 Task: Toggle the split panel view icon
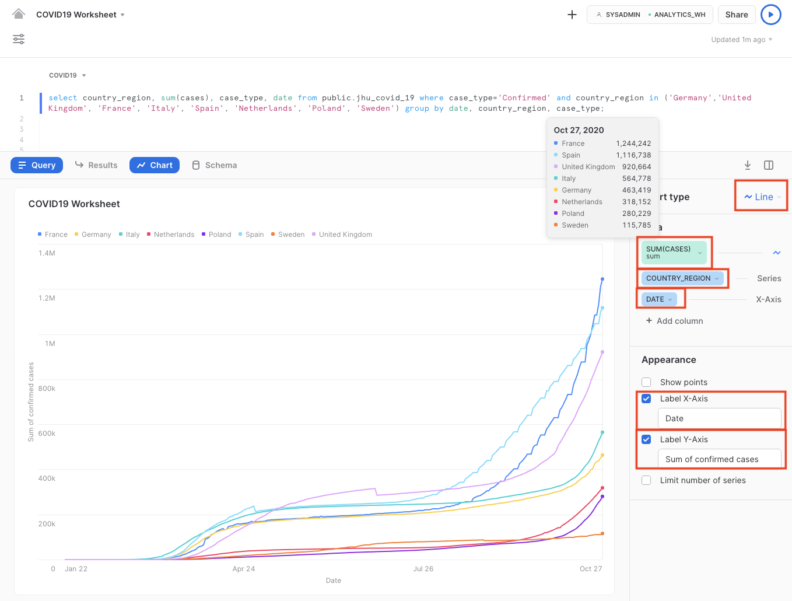768,165
